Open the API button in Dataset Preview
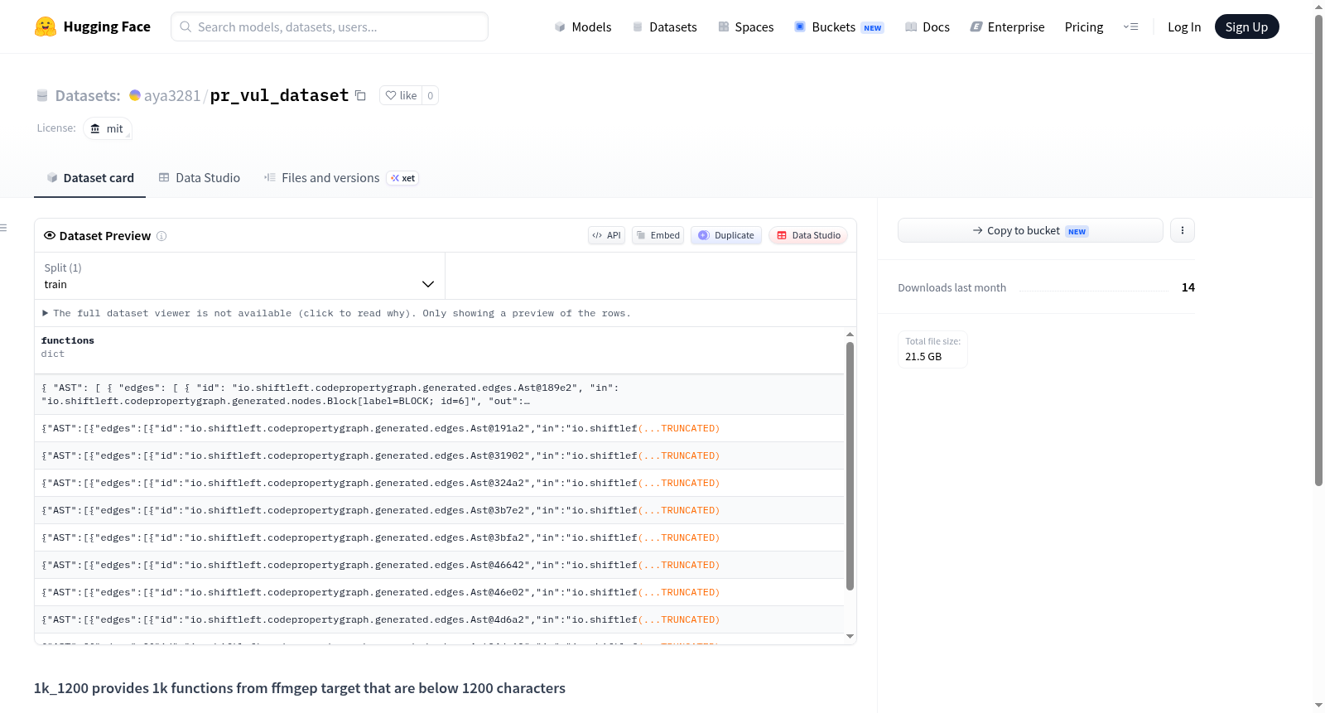The image size is (1325, 713). coord(606,235)
